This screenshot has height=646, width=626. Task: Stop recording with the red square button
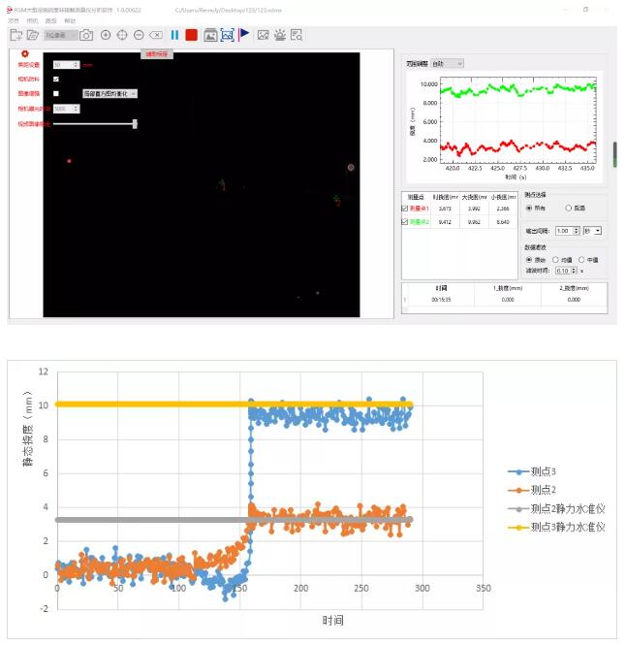pos(191,35)
